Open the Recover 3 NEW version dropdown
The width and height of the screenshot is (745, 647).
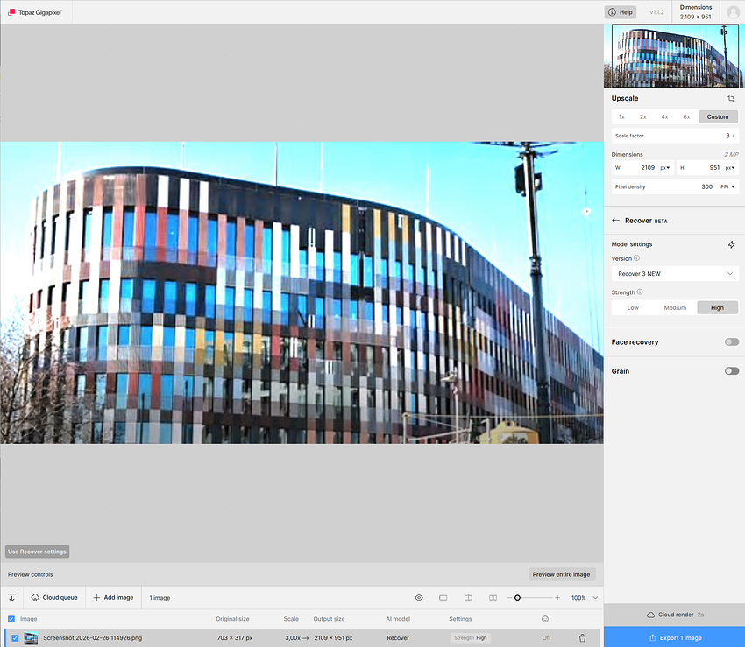pos(675,273)
